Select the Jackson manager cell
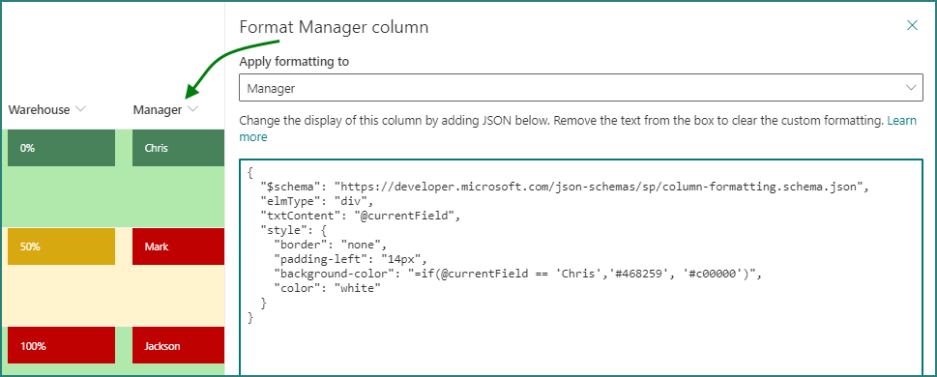937x377 pixels. [x=178, y=345]
